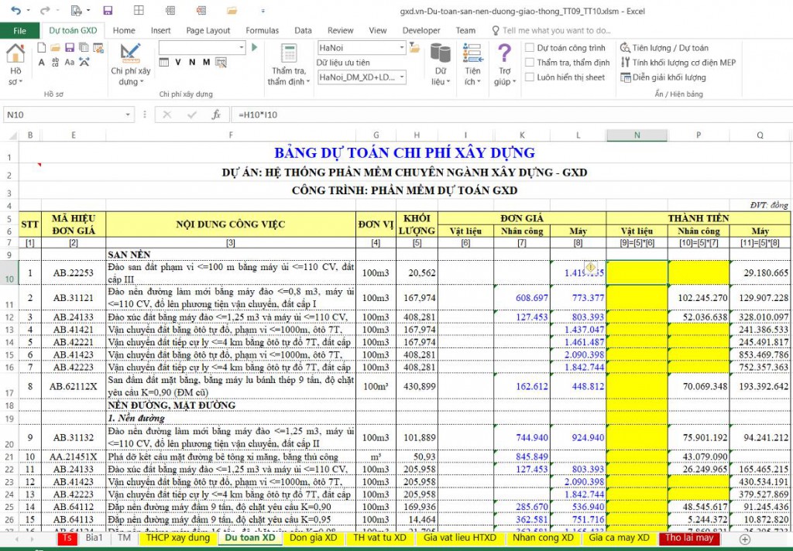793x551 pixels.
Task: Click the print preview icon in quick access toolbar
Action: click(76, 11)
